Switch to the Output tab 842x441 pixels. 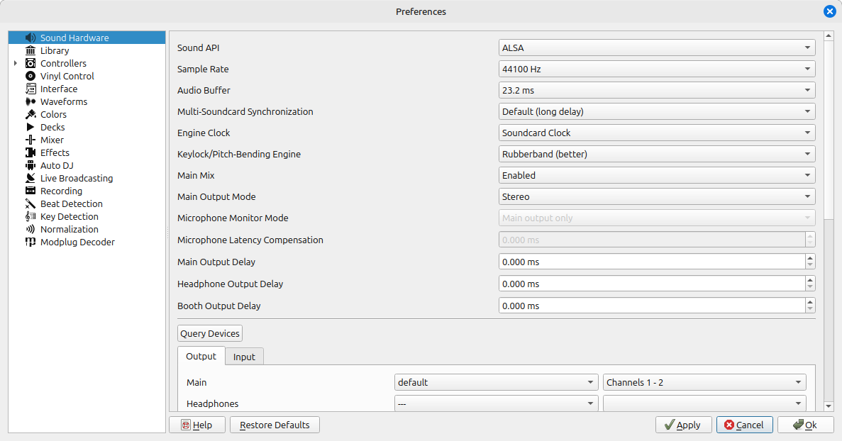[x=201, y=357]
